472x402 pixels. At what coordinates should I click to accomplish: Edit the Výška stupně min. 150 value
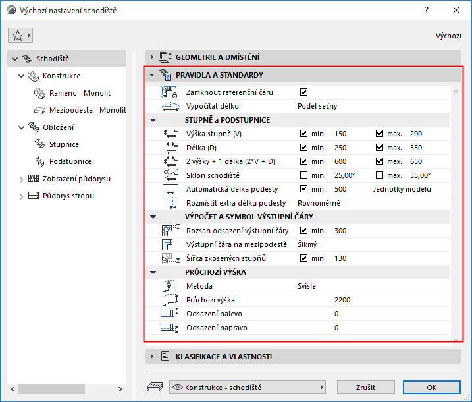pyautogui.click(x=340, y=134)
